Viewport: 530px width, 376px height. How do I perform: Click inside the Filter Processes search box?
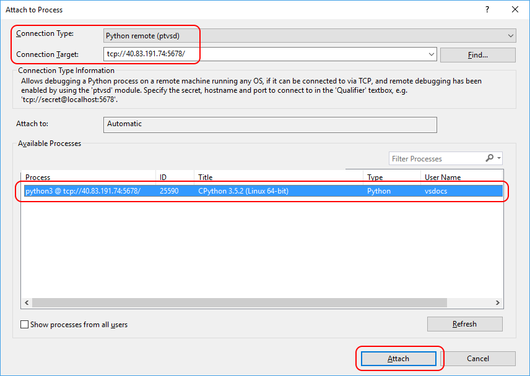(x=433, y=158)
